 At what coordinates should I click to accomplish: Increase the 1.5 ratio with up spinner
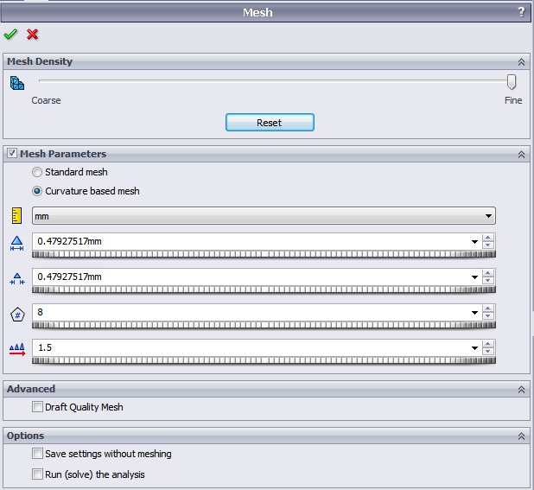[x=488, y=344]
